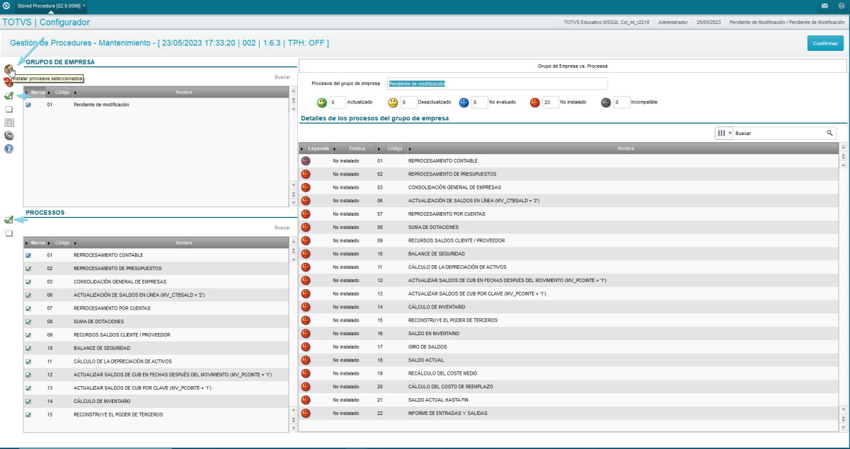Click Buscar link above Grupos de Empresa grid
Screen dimensions: 850x449
pyautogui.click(x=282, y=77)
